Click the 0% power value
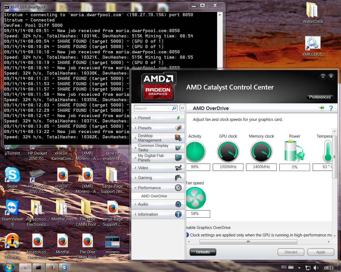Screen dimensions: 341x272 click(x=294, y=167)
